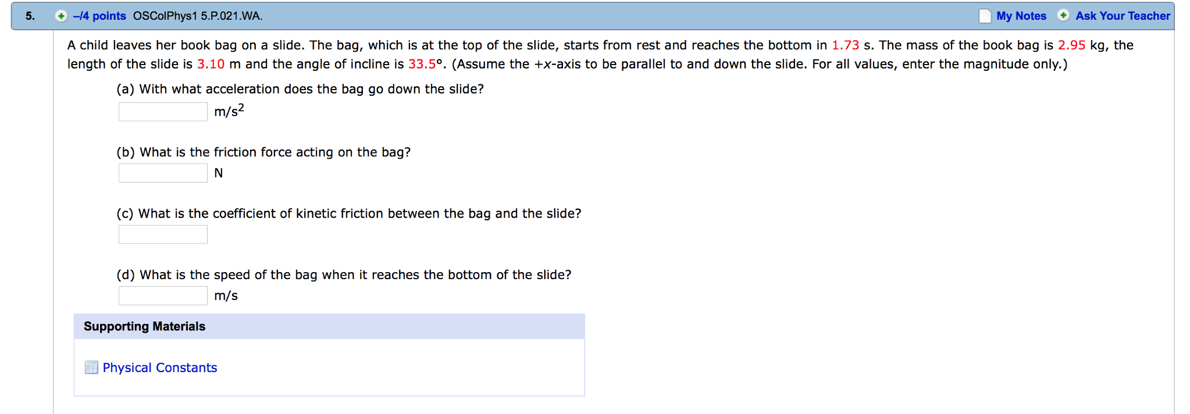Open the Physical Constants reference
The width and height of the screenshot is (1190, 414).
point(159,367)
